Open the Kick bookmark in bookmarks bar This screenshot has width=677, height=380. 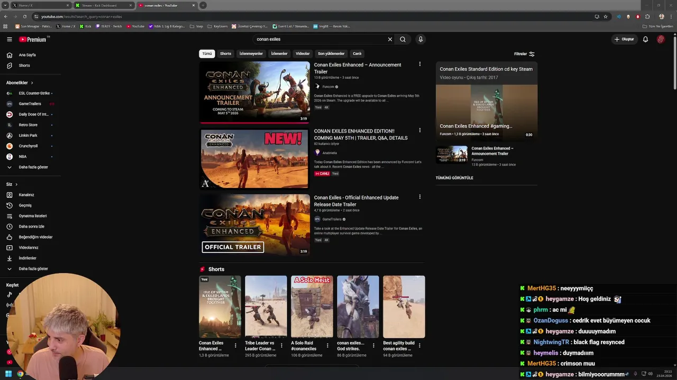[x=86, y=26]
